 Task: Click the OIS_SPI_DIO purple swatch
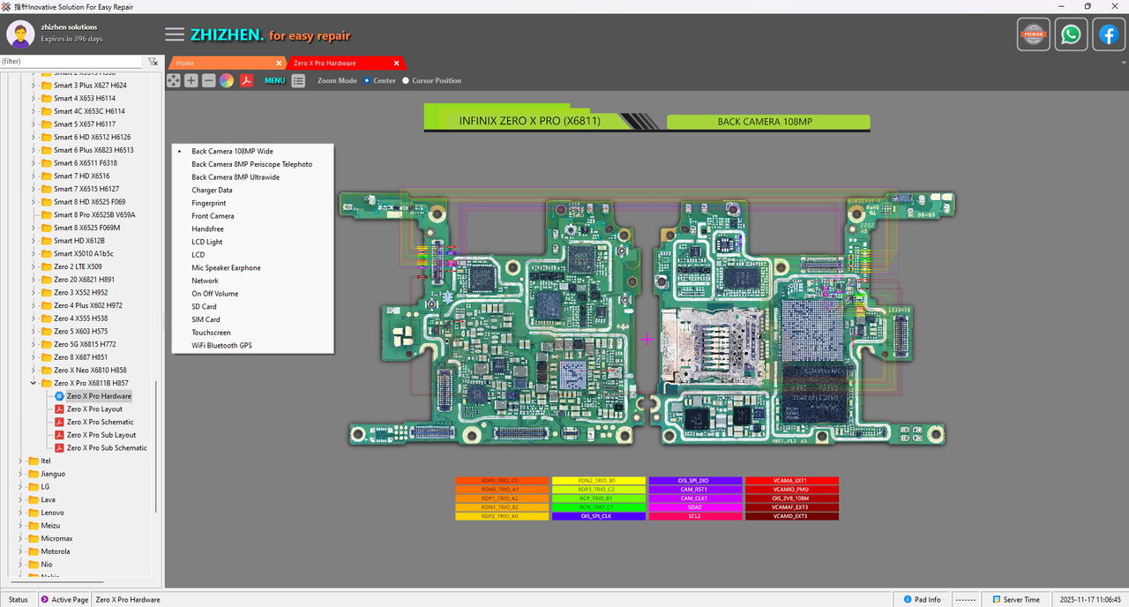(693, 481)
